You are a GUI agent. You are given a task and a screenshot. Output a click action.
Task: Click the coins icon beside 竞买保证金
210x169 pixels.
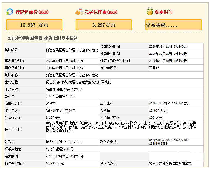pyautogui.click(x=79, y=12)
